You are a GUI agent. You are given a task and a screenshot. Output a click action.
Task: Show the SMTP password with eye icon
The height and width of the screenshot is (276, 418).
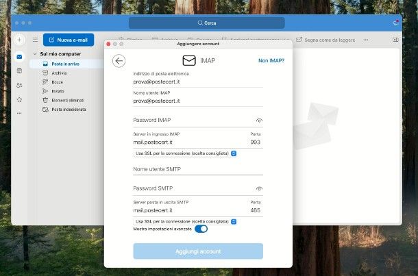[259, 188]
